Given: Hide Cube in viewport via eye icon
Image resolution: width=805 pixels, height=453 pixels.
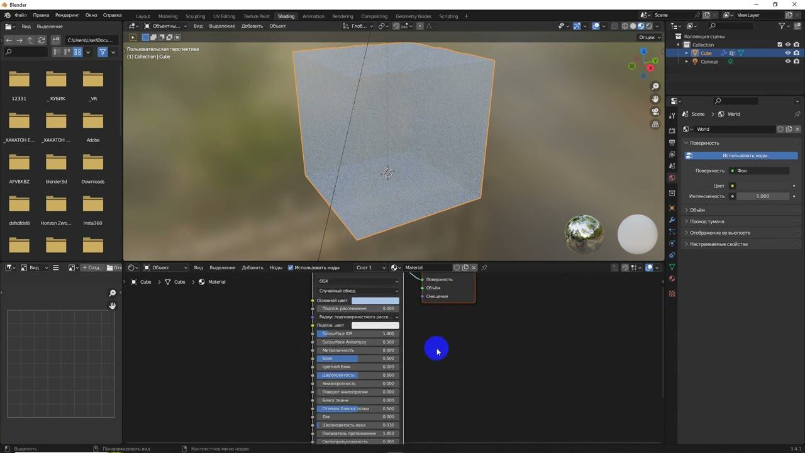Looking at the screenshot, I should [x=787, y=53].
